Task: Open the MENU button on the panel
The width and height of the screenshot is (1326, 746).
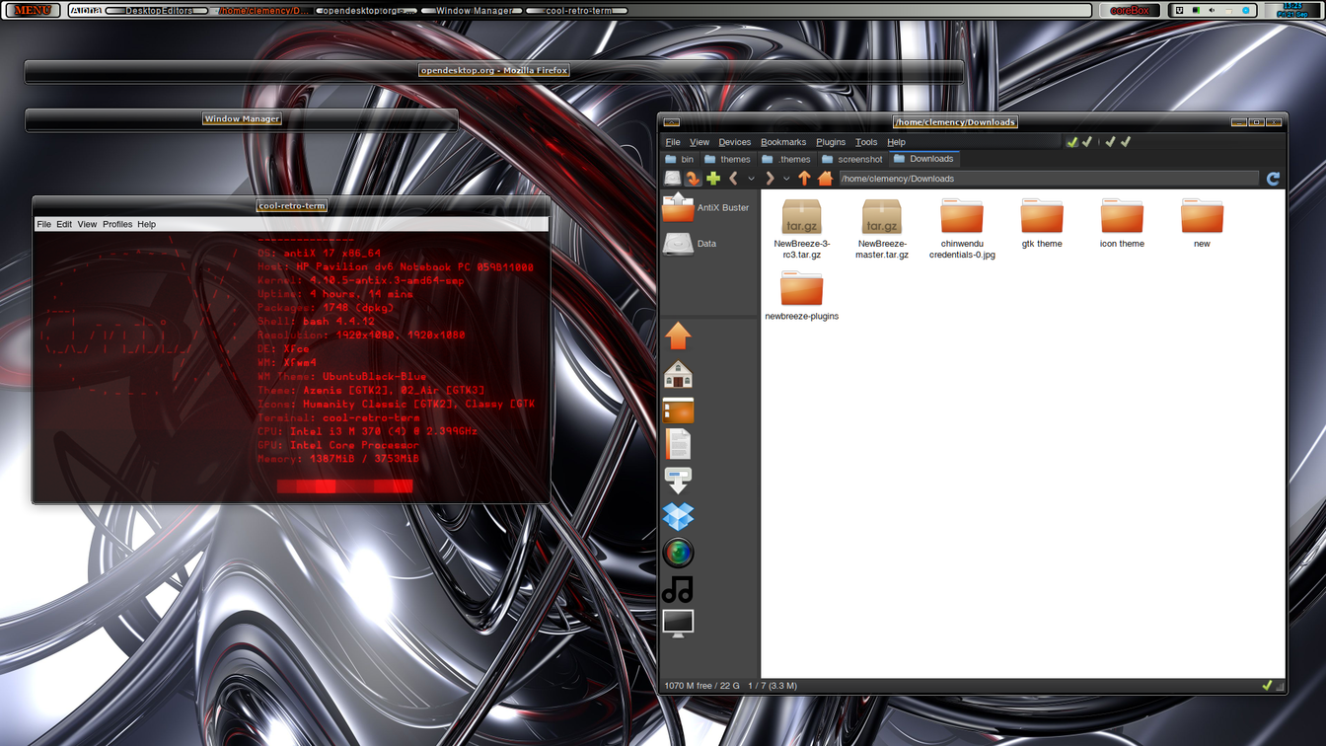Action: (x=33, y=10)
